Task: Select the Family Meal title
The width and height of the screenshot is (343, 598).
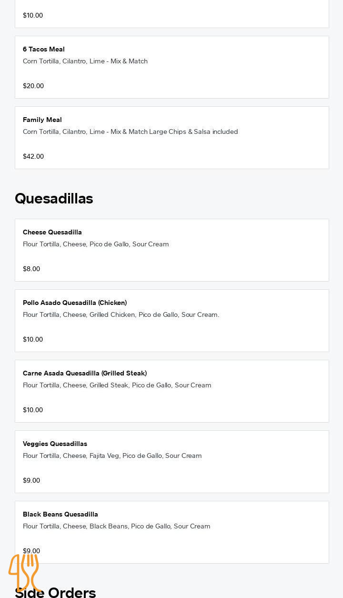Action: (42, 120)
